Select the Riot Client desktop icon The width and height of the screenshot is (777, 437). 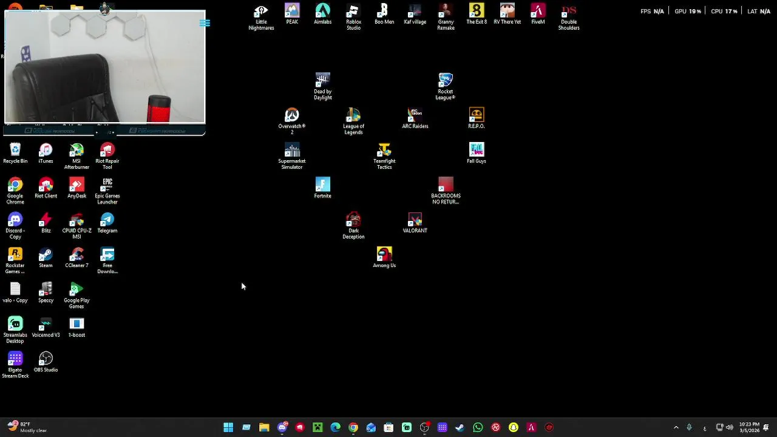tap(46, 189)
